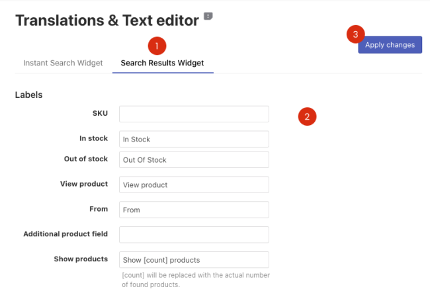Click the red step 1 marker

pos(157,46)
